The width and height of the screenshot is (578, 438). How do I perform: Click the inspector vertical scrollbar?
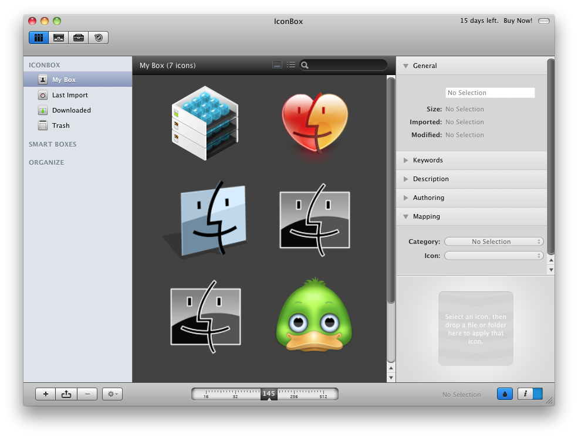551,157
